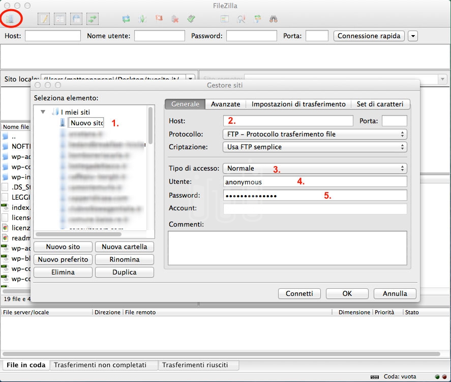The width and height of the screenshot is (451, 382).
Task: Click the Account input field
Action: click(315, 209)
